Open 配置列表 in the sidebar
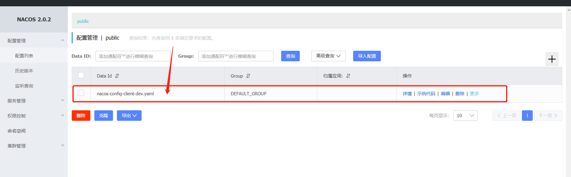 coord(24,56)
